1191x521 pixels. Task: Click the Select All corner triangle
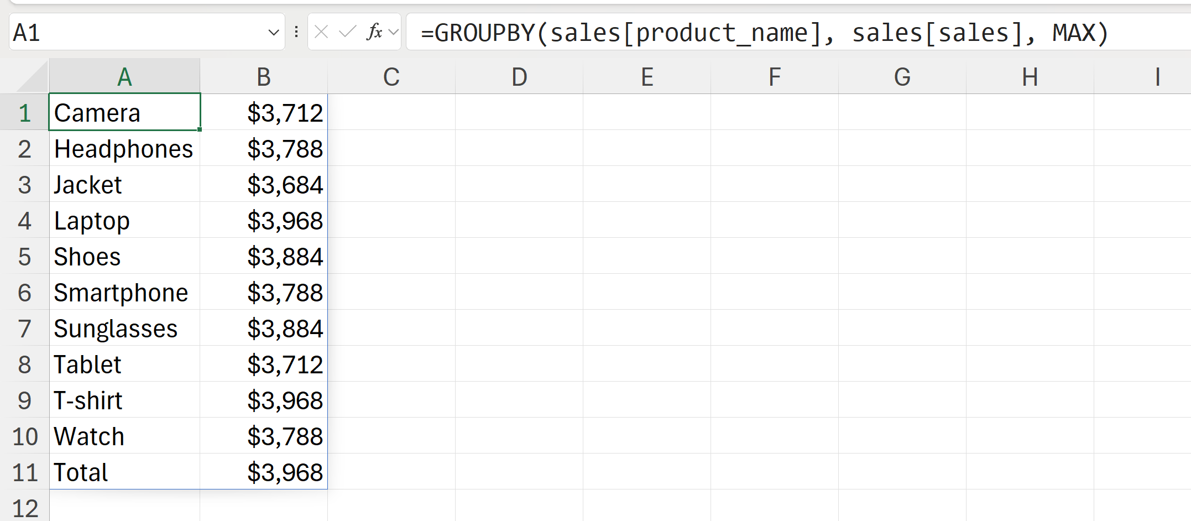(x=33, y=77)
